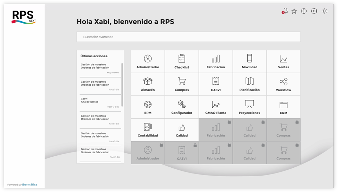Open the unlocked Compras module tile
The width and height of the screenshot is (338, 192).
point(182,84)
